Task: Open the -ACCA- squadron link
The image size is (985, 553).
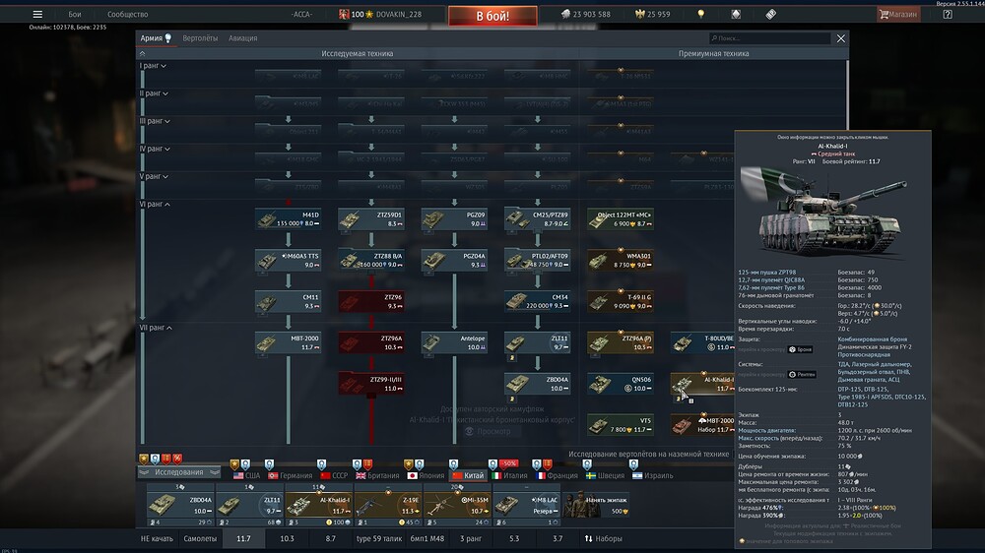Action: tap(301, 14)
